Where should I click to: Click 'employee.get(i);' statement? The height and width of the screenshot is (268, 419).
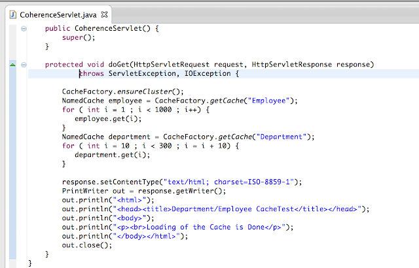point(108,119)
